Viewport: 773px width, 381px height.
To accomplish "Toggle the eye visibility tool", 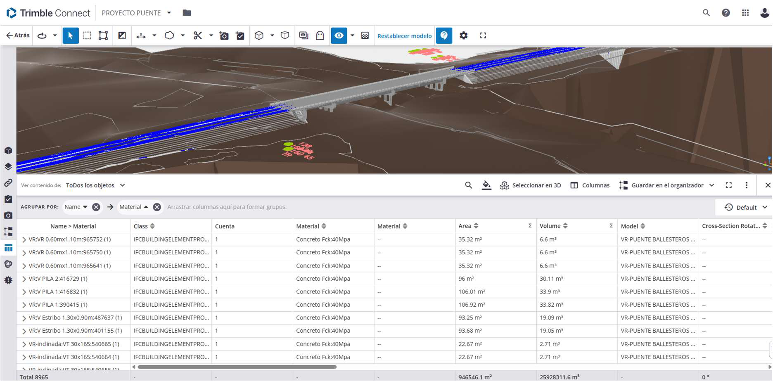I will tap(339, 35).
